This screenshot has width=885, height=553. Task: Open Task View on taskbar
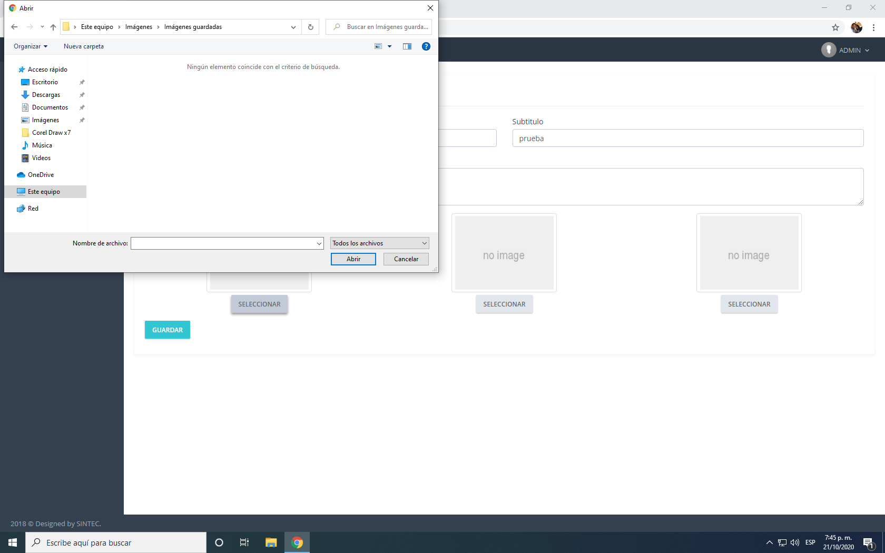coord(244,542)
